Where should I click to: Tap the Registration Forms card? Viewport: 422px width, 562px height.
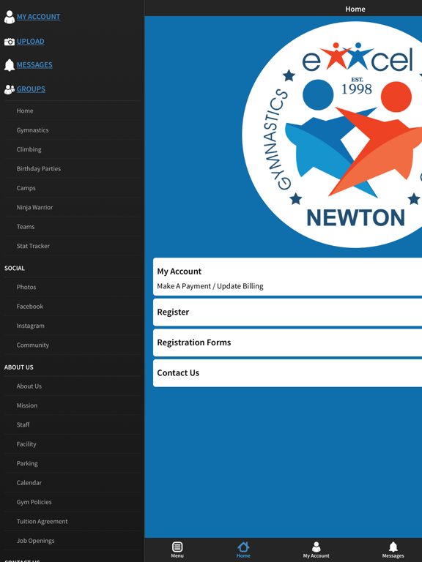pos(287,342)
